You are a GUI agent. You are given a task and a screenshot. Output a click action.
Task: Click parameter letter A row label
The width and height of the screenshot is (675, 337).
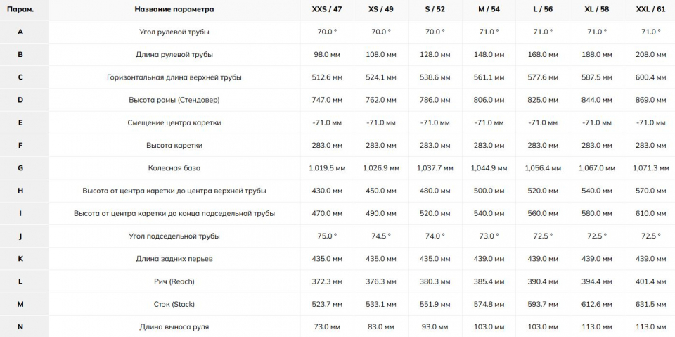(x=20, y=32)
